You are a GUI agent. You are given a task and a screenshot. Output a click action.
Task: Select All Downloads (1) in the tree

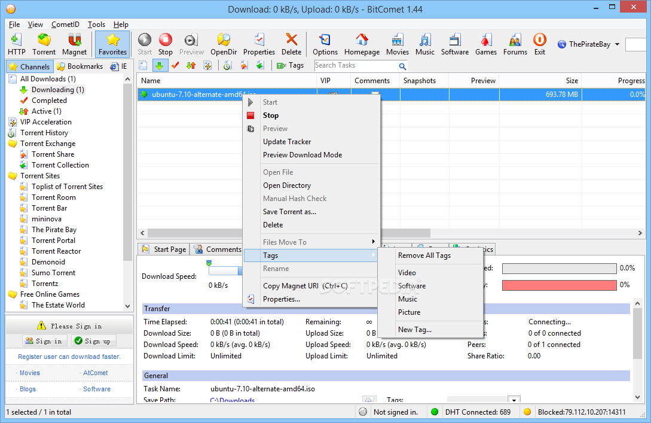(x=48, y=79)
